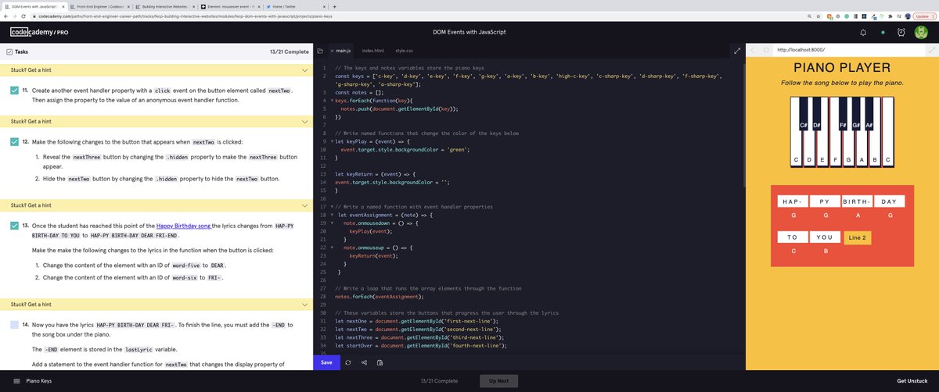This screenshot has width=939, height=392.
Task: Open the file explorer folder icon
Action: (x=319, y=51)
